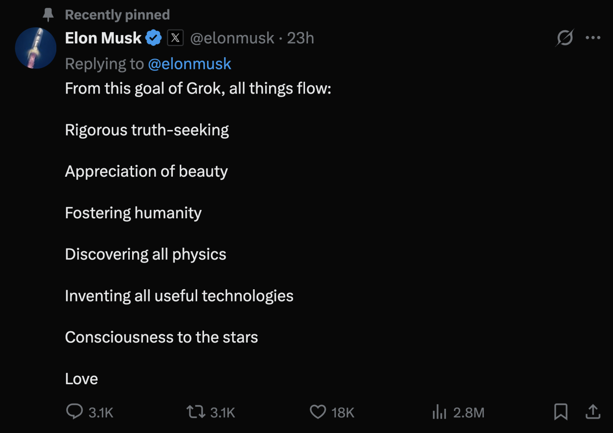Click the pin icon beside Recently pinned

(48, 15)
